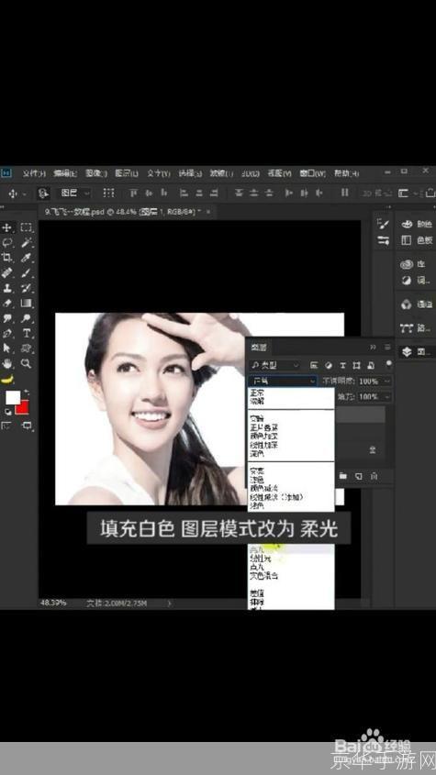
Task: Select the History Brush tool
Action: [27, 288]
